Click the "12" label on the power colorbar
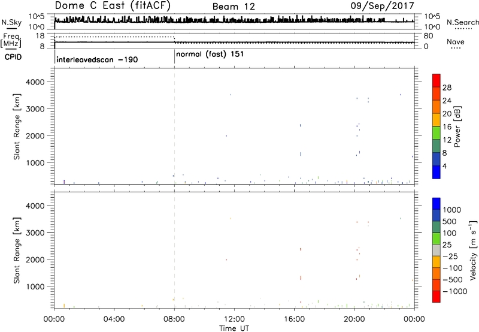 tap(447, 140)
